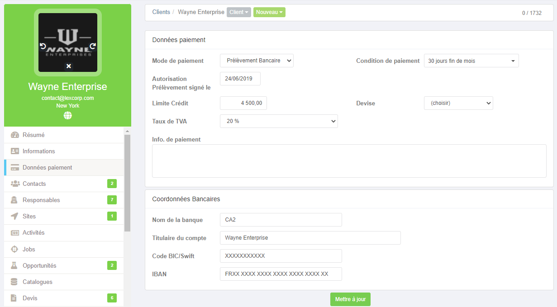The image size is (557, 307).
Task: Click the Responsables agent icon
Action: pyautogui.click(x=14, y=200)
